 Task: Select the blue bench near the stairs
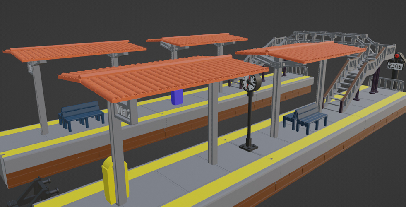tap(306, 118)
